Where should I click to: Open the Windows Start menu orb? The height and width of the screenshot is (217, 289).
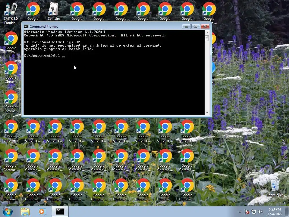(x=8, y=211)
